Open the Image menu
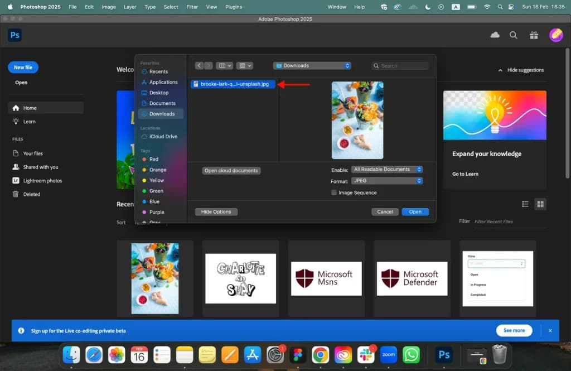This screenshot has width=571, height=371. [109, 7]
